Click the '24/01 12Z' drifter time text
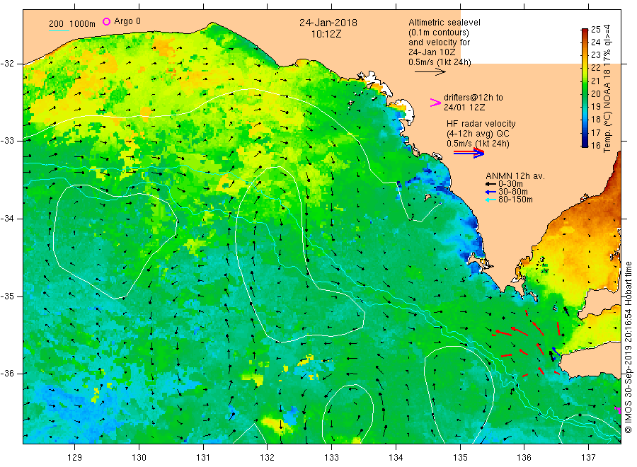The height and width of the screenshot is (467, 637). tap(464, 108)
